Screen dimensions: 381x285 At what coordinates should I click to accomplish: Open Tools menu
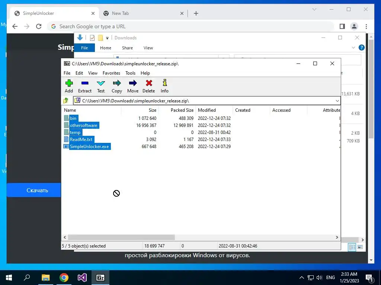pos(130,73)
